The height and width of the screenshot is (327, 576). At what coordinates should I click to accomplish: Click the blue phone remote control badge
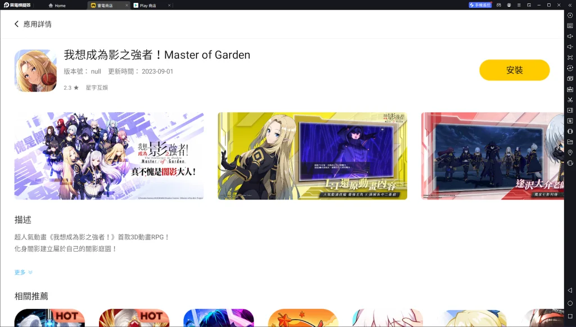point(480,5)
